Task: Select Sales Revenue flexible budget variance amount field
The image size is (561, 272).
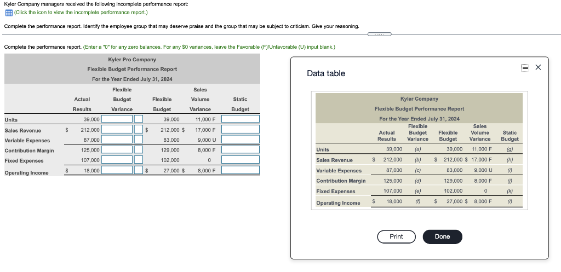Action: coord(117,129)
